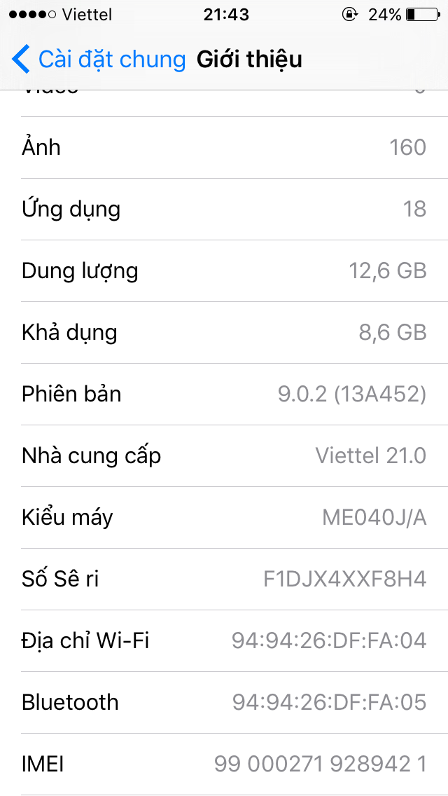Tap the IMEI number
Viewport: 448px width, 796px height.
coord(320,764)
